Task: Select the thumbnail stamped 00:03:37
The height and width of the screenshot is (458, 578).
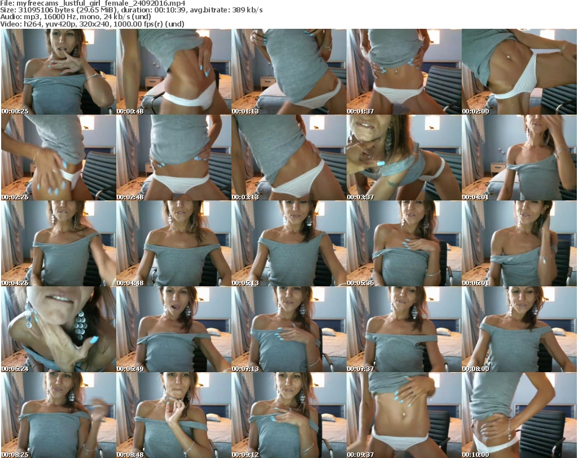Action: tap(404, 158)
